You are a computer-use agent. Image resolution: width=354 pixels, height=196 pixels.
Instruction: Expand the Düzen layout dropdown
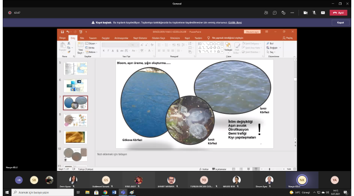(91, 44)
